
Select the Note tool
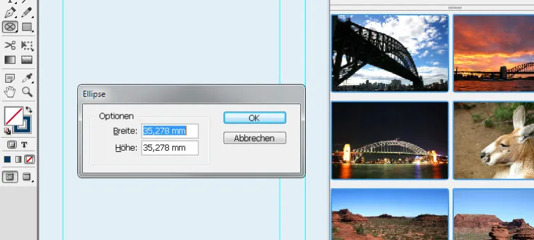10,78
